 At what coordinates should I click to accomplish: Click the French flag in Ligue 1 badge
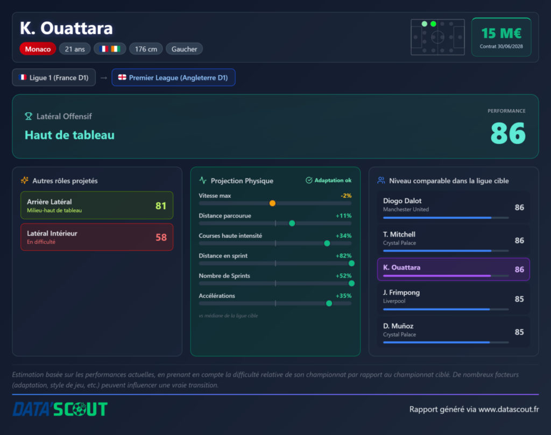click(23, 77)
